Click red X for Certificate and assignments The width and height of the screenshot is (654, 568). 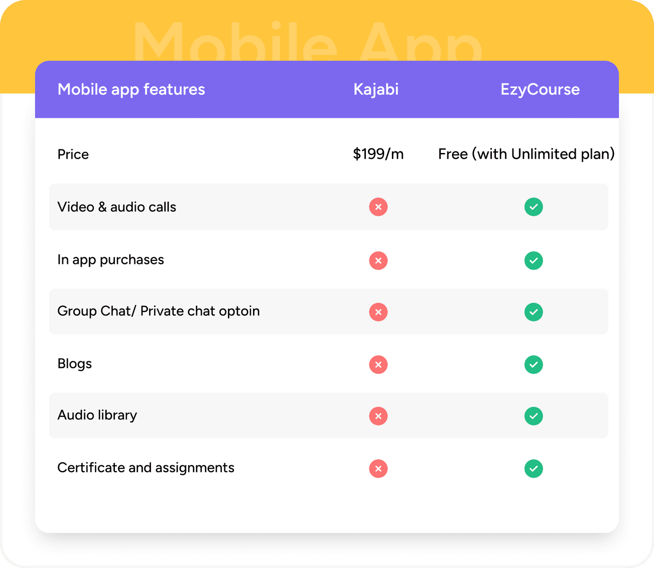pyautogui.click(x=378, y=469)
